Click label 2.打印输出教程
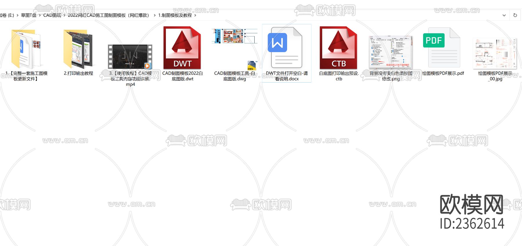This screenshot has width=522, height=246. [x=78, y=74]
